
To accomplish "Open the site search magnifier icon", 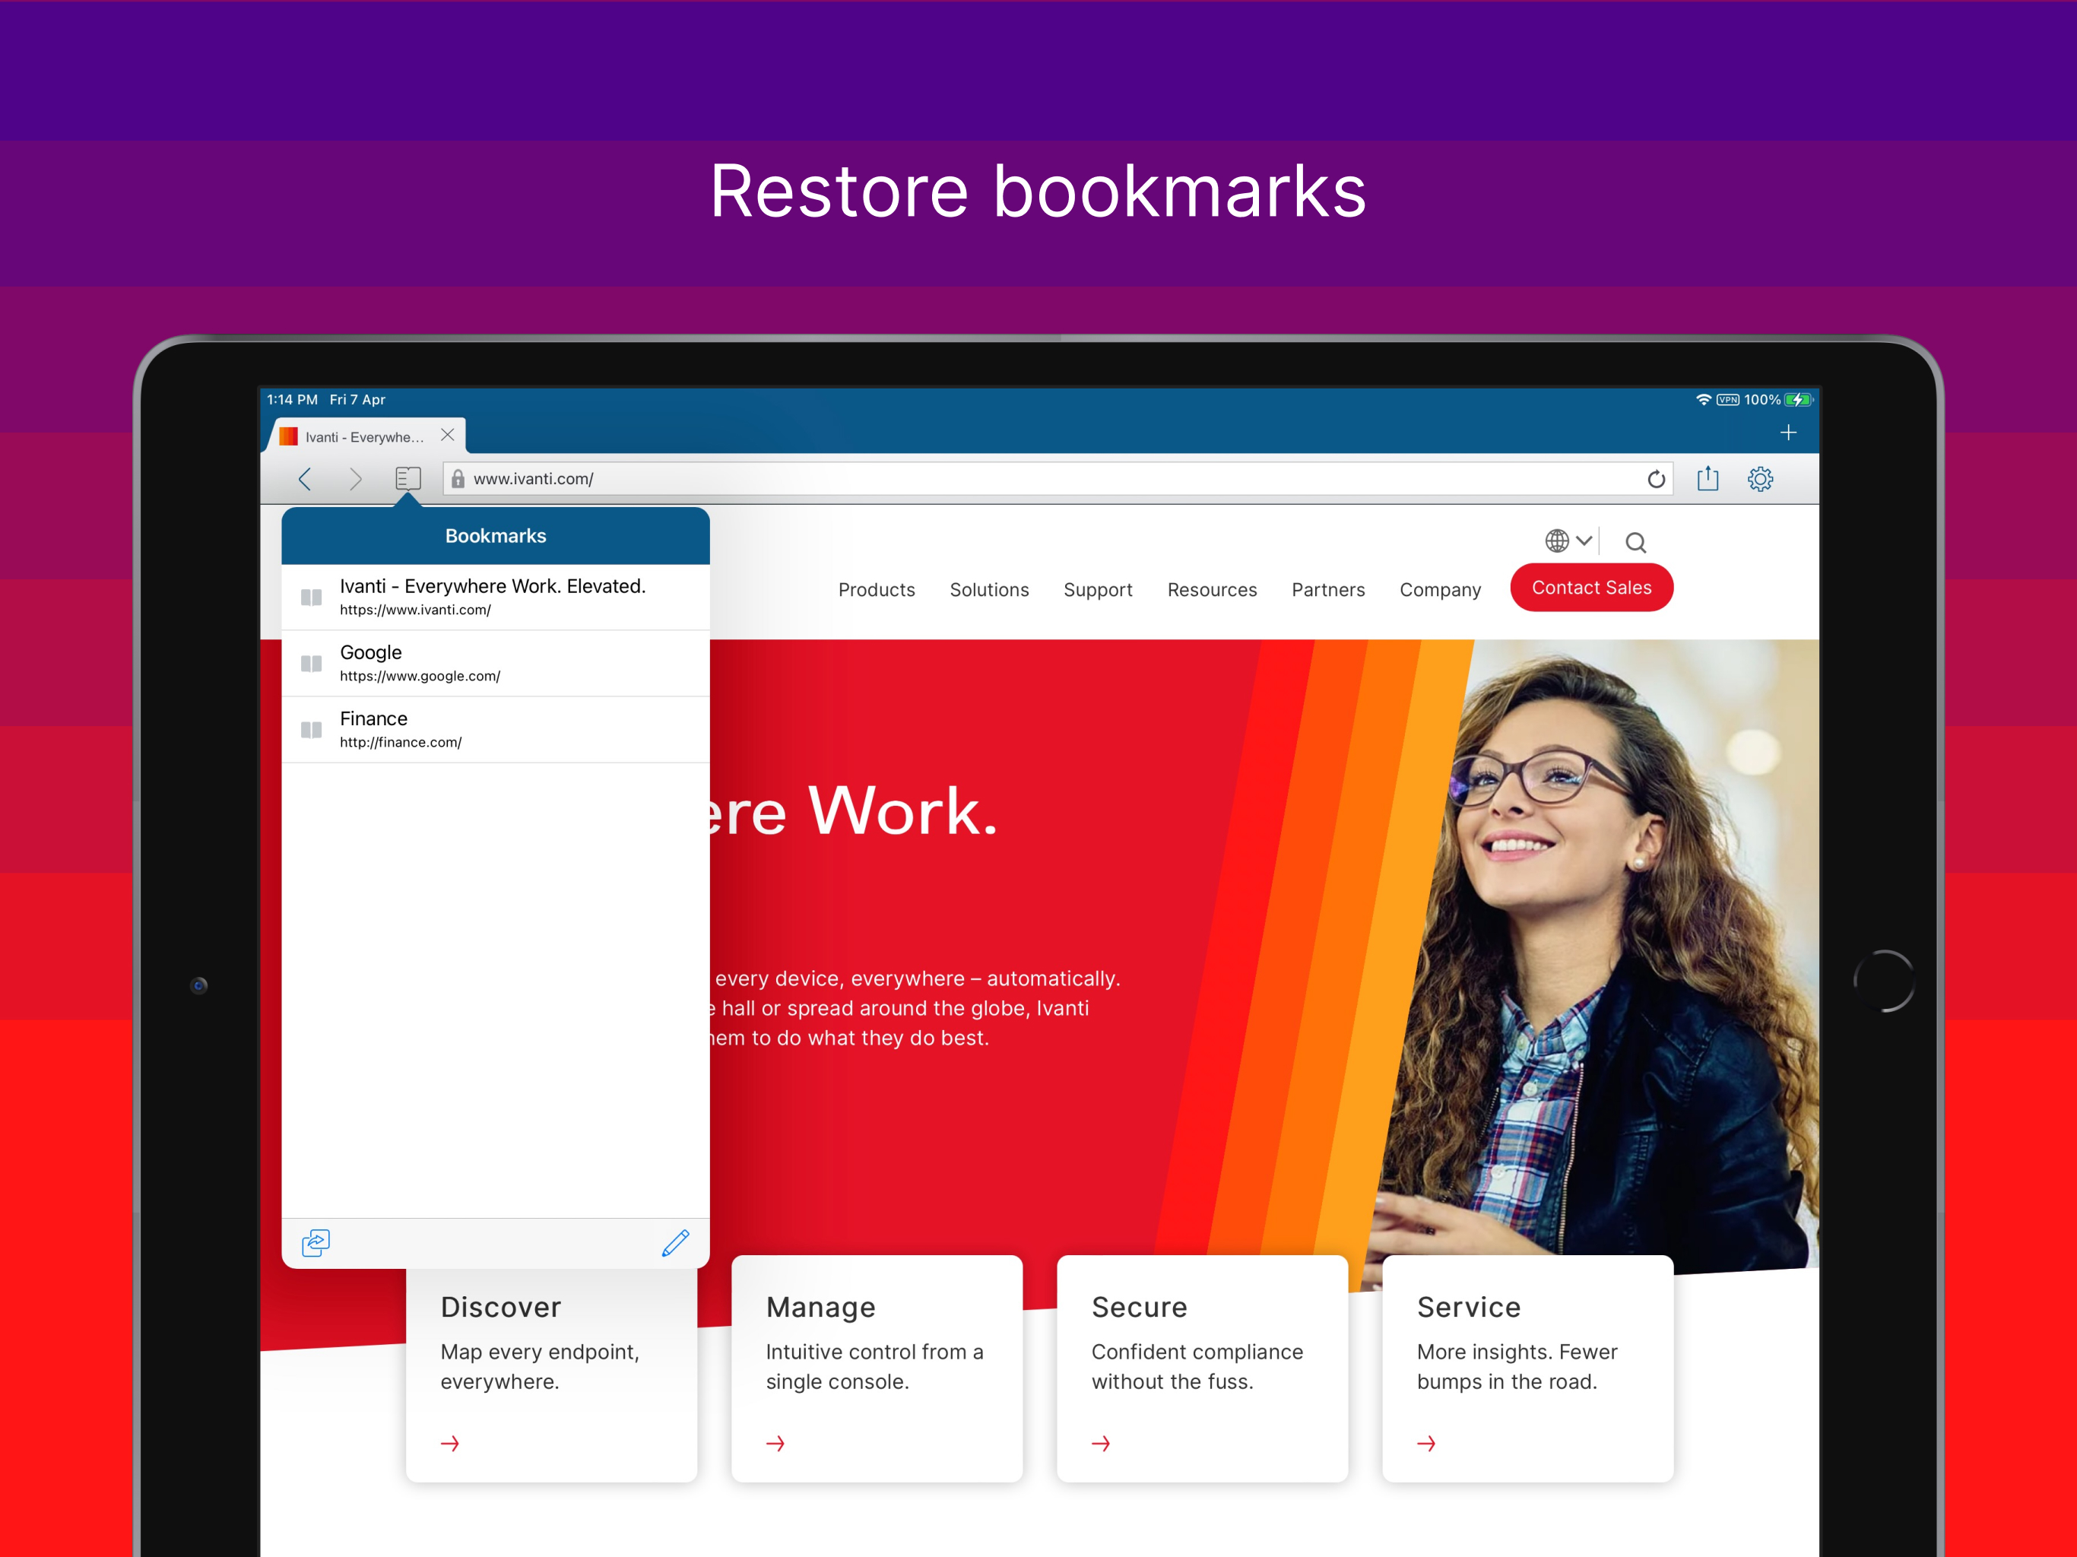I will point(1635,542).
